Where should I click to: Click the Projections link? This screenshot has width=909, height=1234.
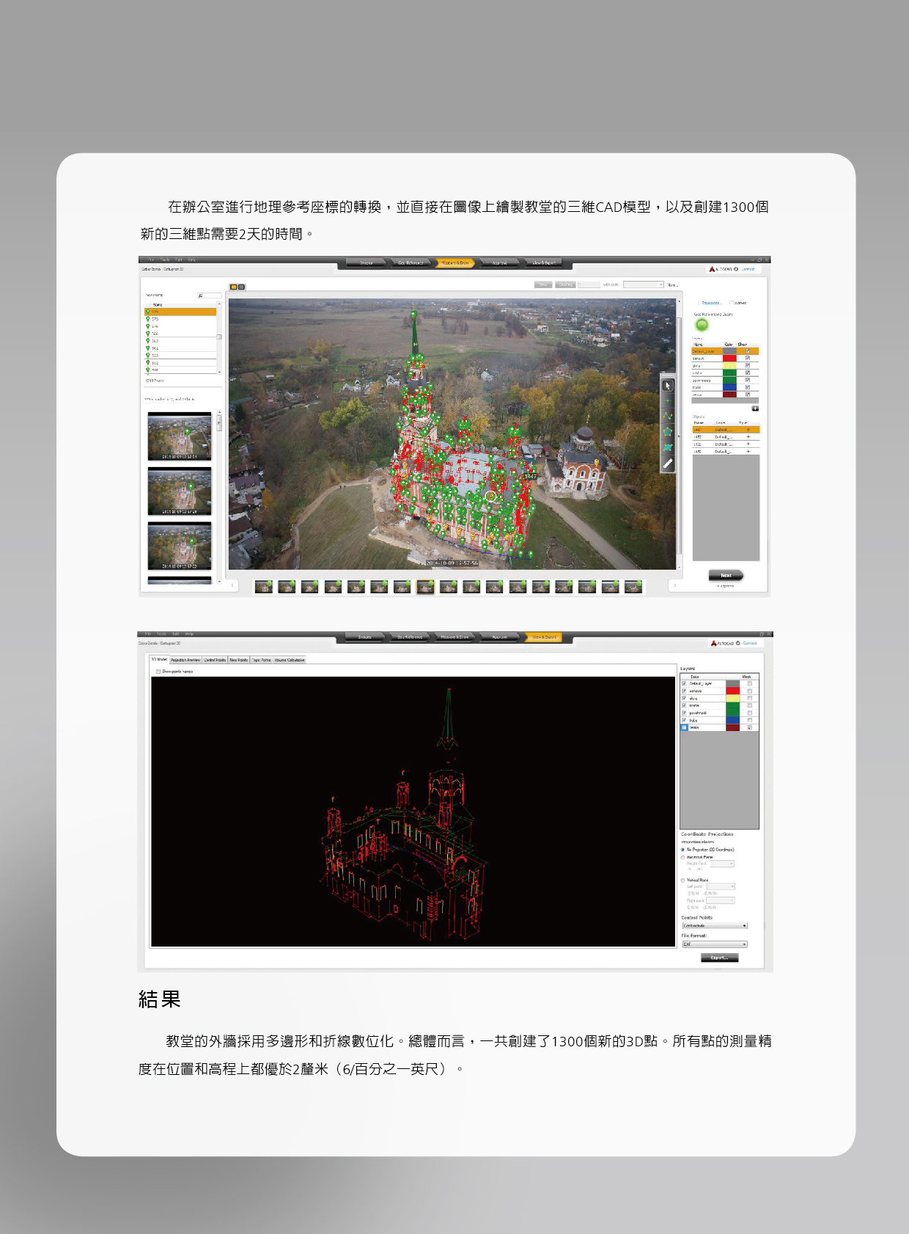click(711, 303)
